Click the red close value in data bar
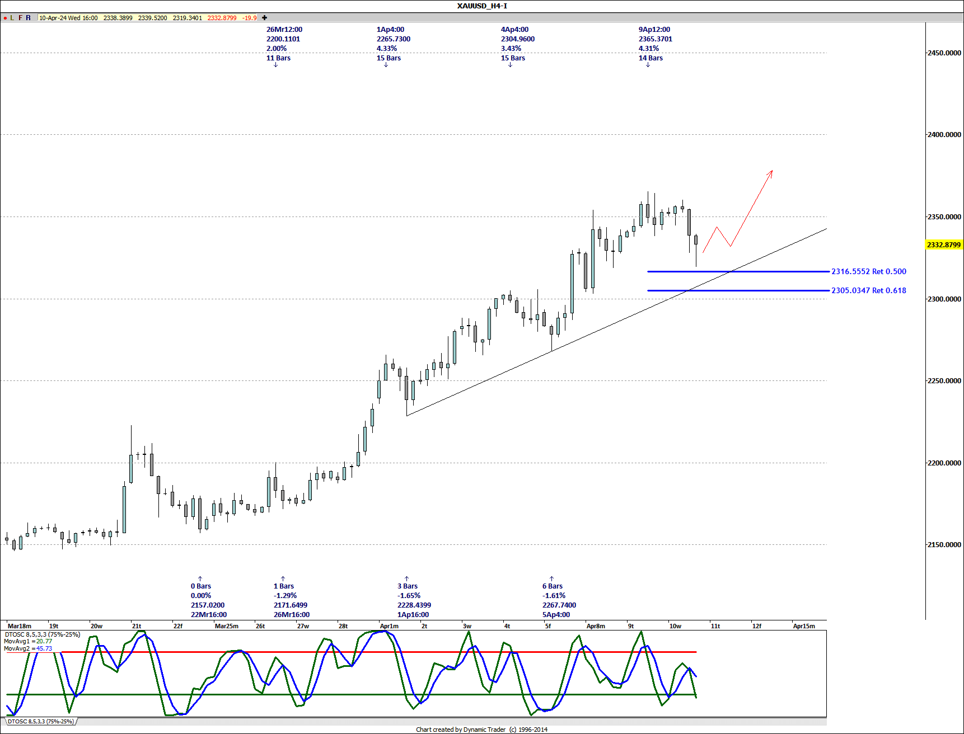Screen dimensions: 964x734 [222, 18]
